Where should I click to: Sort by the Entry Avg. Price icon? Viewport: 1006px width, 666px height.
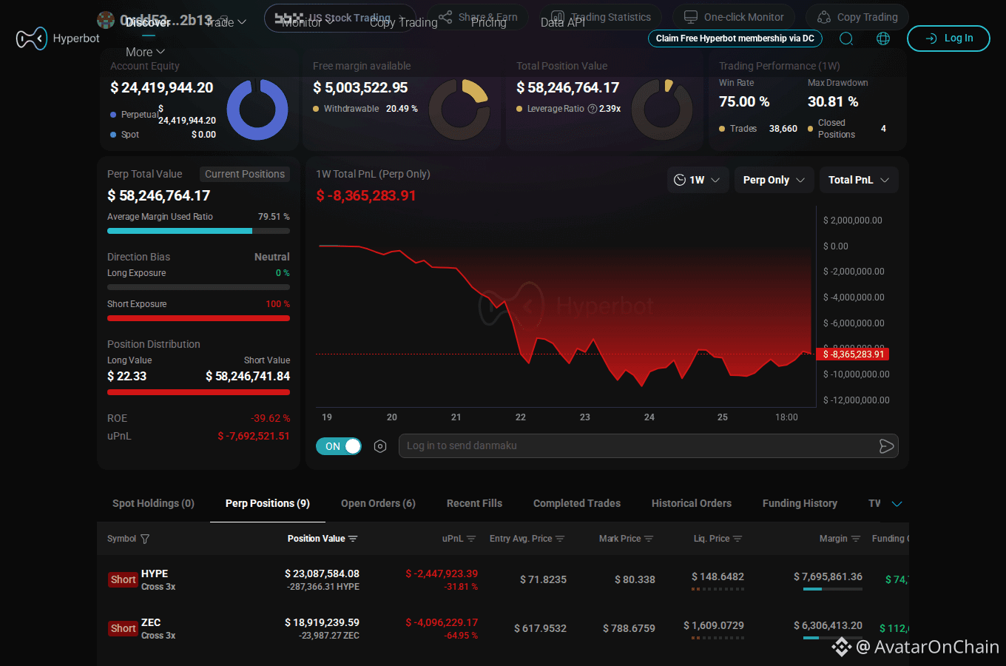point(560,539)
